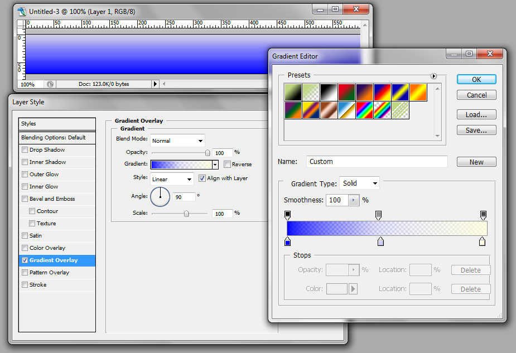Select the middle light-blue color stop
The image size is (516, 353).
pyautogui.click(x=381, y=241)
